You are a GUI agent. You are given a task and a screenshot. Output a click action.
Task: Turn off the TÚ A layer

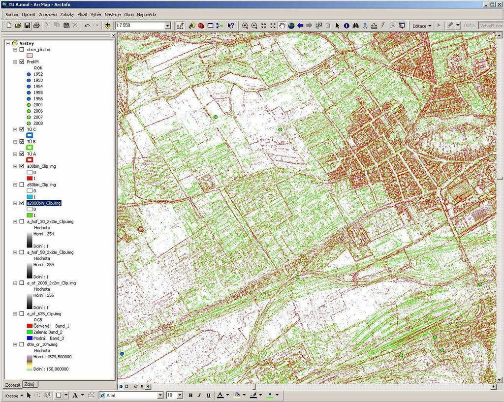click(22, 154)
